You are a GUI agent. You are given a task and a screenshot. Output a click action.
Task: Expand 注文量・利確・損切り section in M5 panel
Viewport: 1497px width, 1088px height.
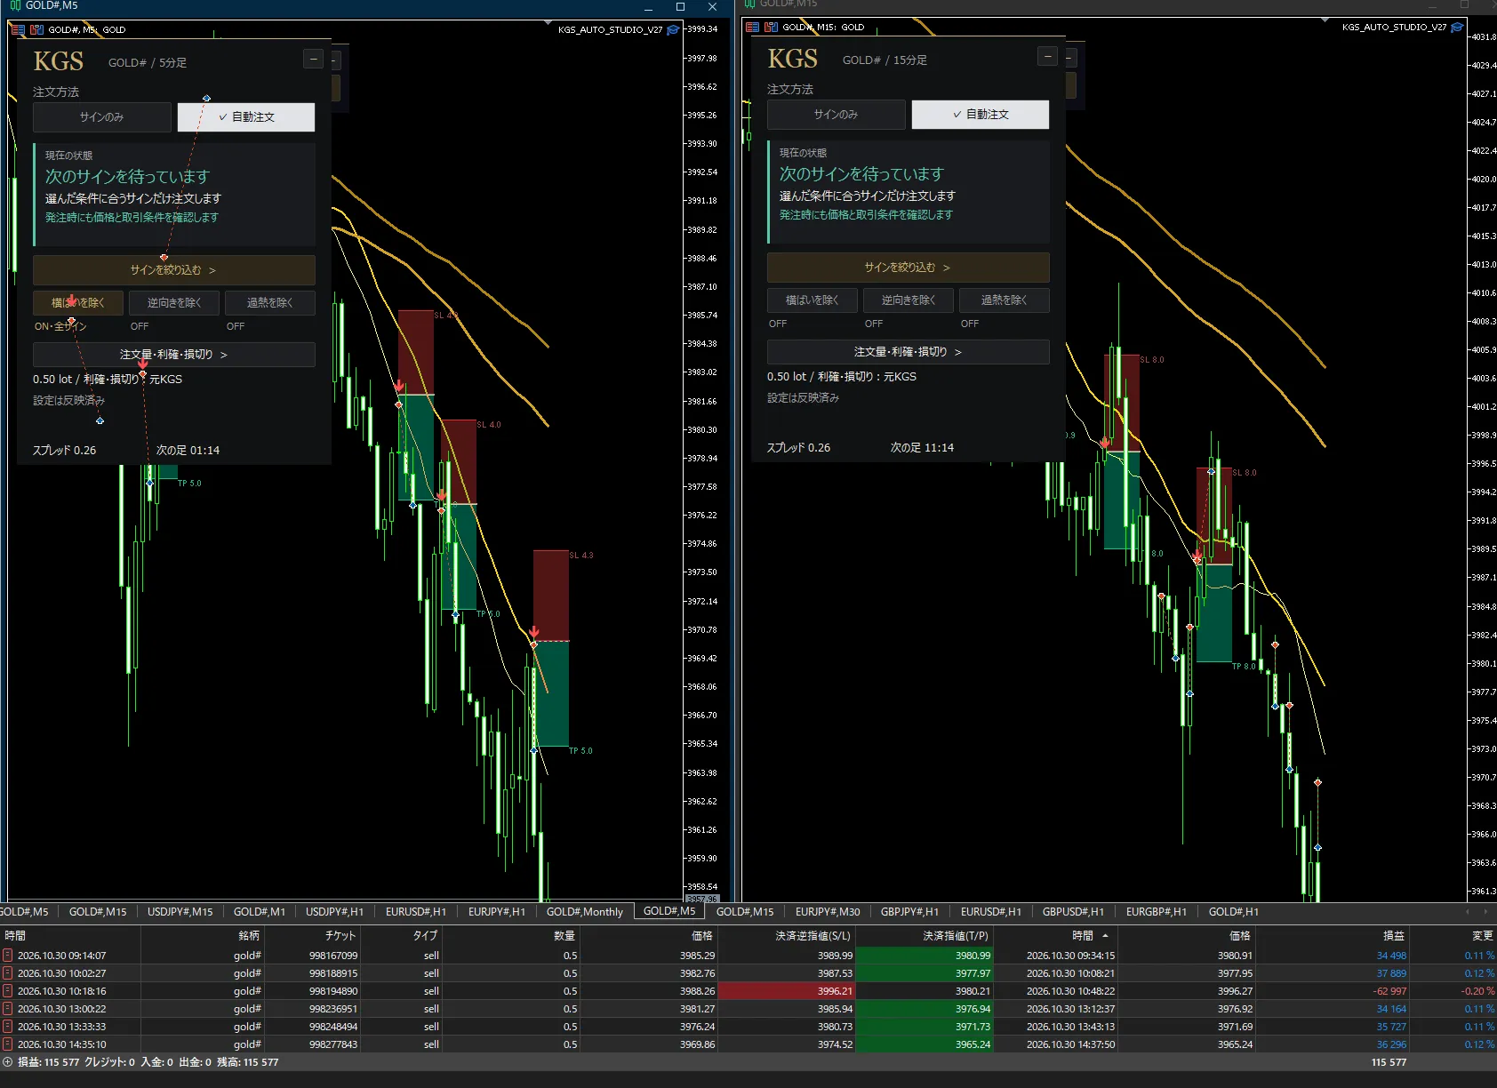pyautogui.click(x=174, y=355)
